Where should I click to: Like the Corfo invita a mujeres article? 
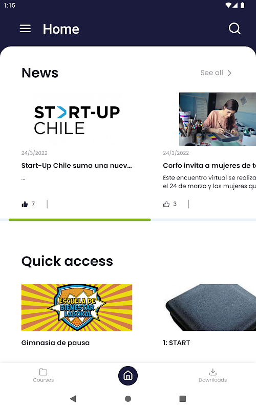(166, 204)
